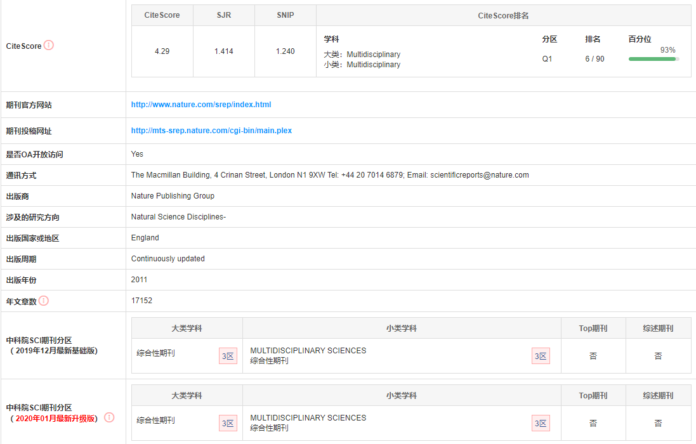Click the 期刊官方网站 row label
The width and height of the screenshot is (696, 444).
pyautogui.click(x=29, y=105)
